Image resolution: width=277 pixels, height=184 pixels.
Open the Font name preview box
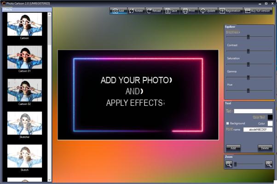258,130
